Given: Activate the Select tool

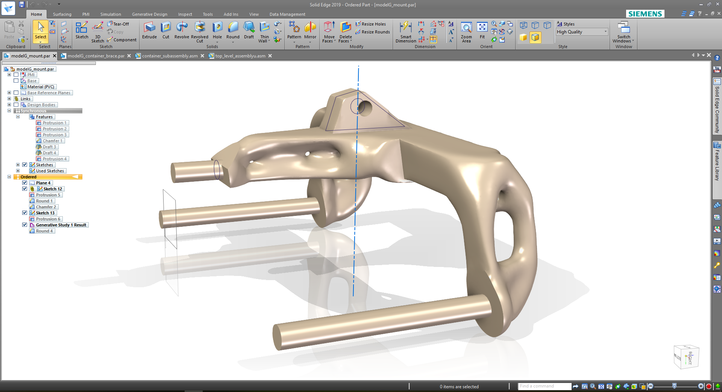Looking at the screenshot, I should coord(41,31).
